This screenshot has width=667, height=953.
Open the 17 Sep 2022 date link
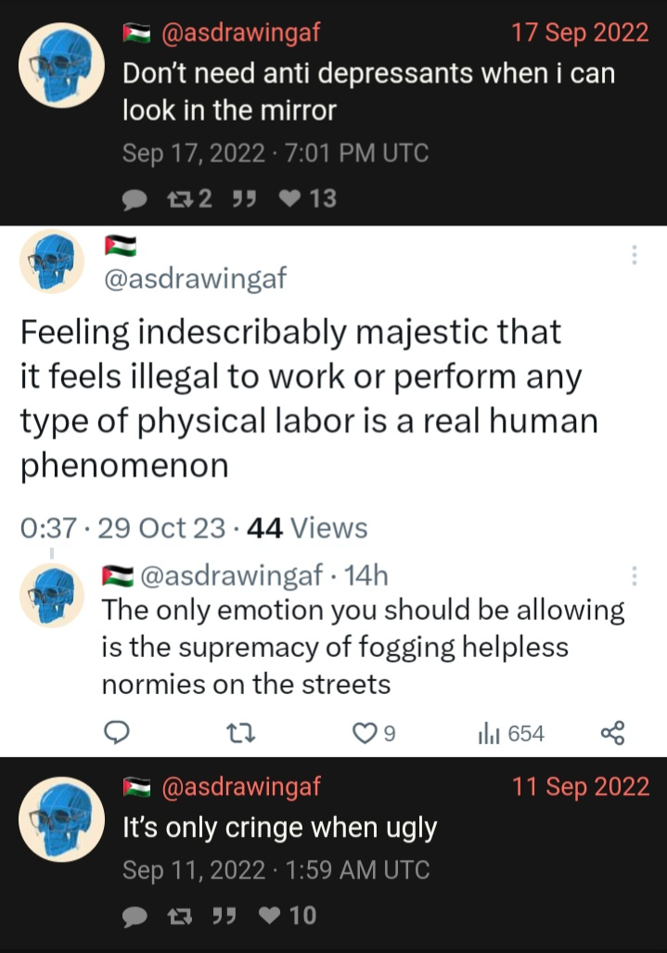[580, 32]
